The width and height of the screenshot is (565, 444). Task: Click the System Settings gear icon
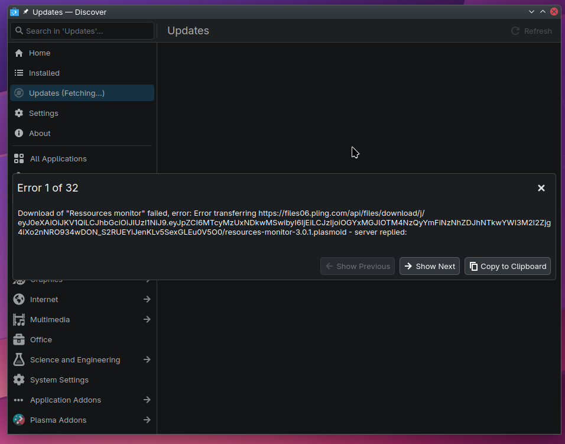pos(19,380)
